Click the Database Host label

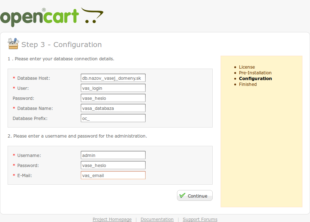pyautogui.click(x=34, y=78)
